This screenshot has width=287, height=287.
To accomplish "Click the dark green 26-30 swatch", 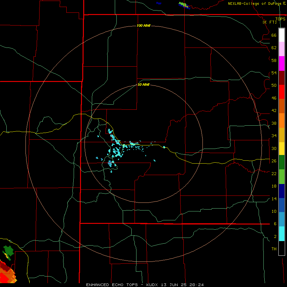I will pyautogui.click(x=282, y=162).
